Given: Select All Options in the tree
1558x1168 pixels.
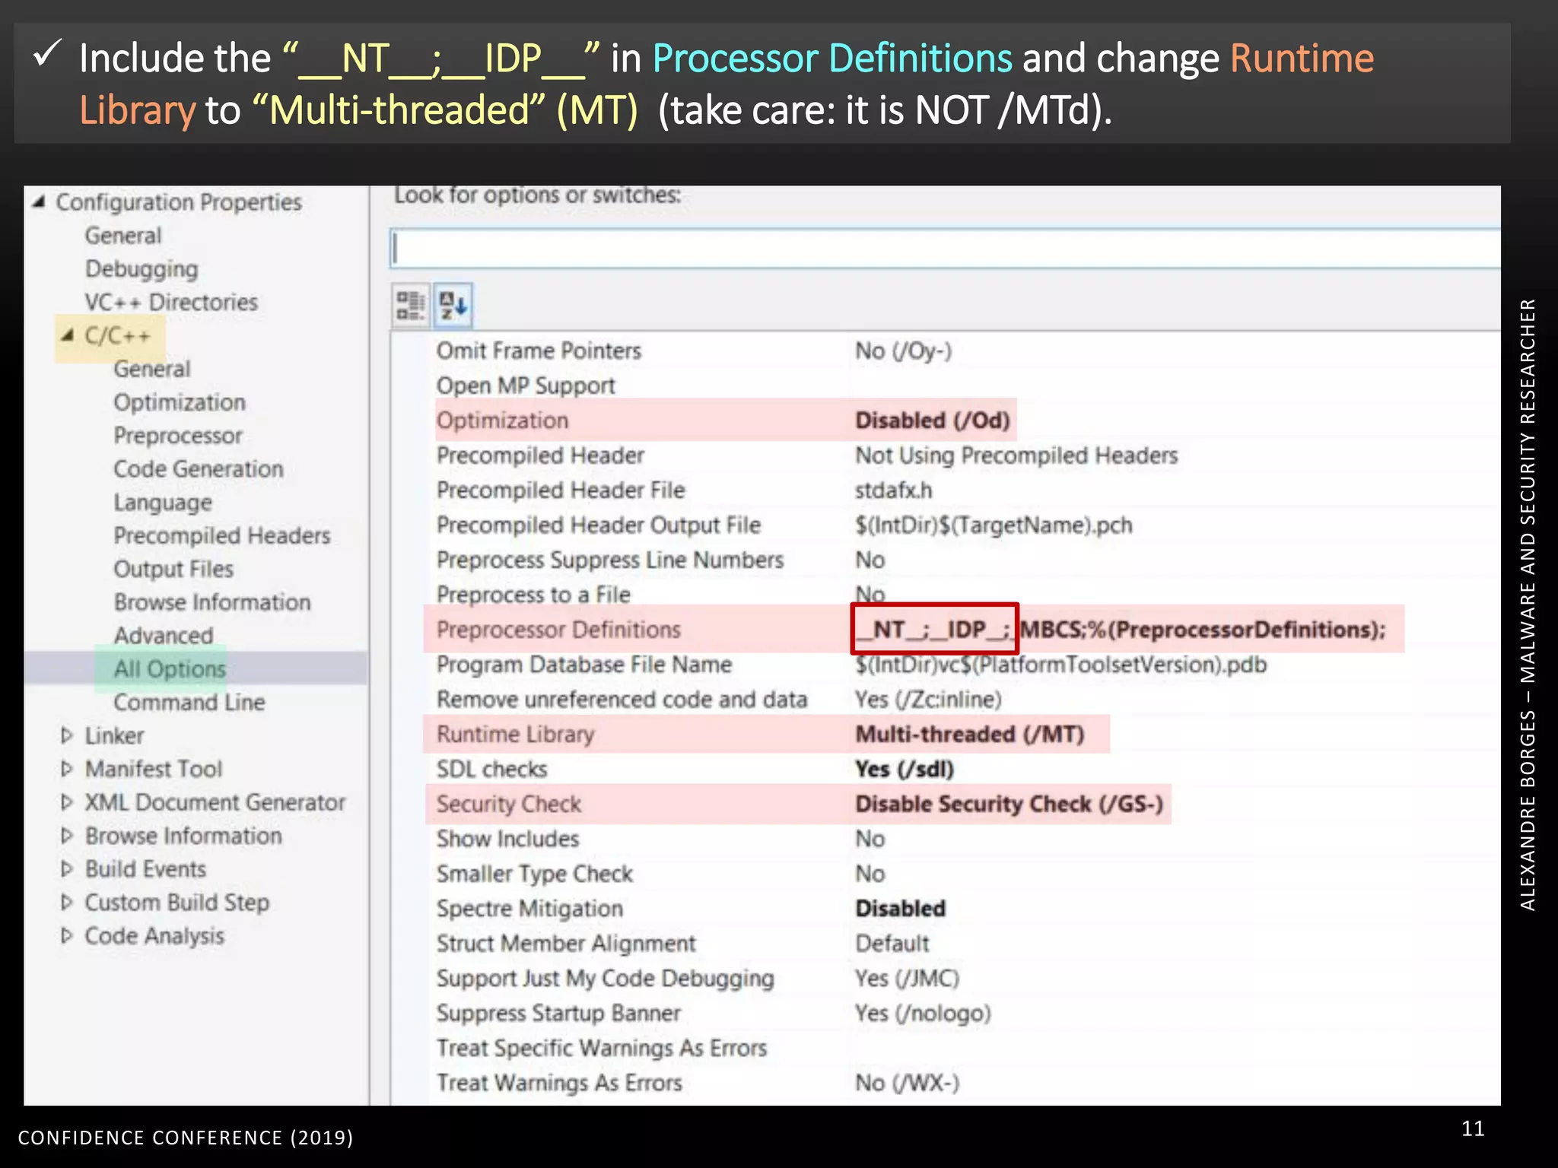Looking at the screenshot, I should click(x=170, y=669).
